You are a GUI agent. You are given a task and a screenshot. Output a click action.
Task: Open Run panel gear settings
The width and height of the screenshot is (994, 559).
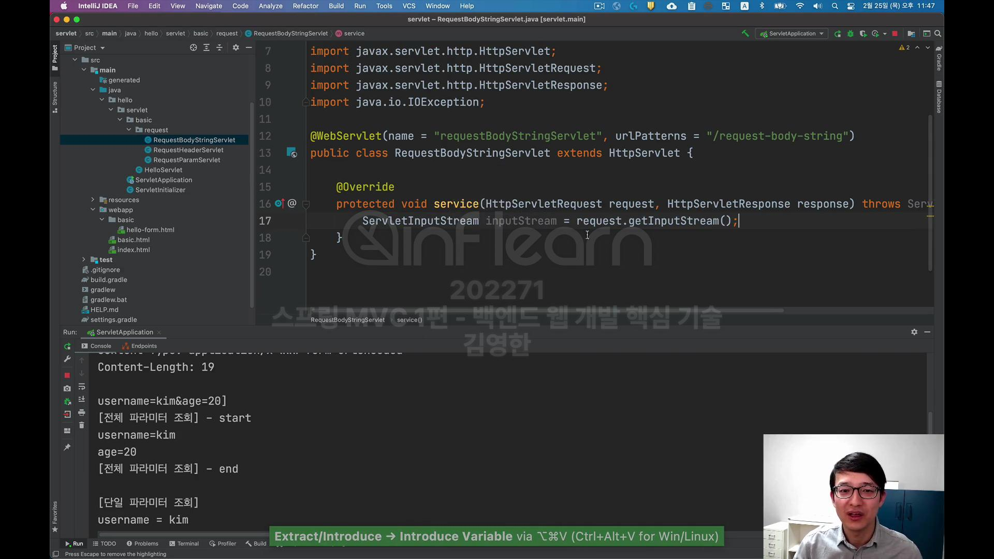tap(914, 332)
